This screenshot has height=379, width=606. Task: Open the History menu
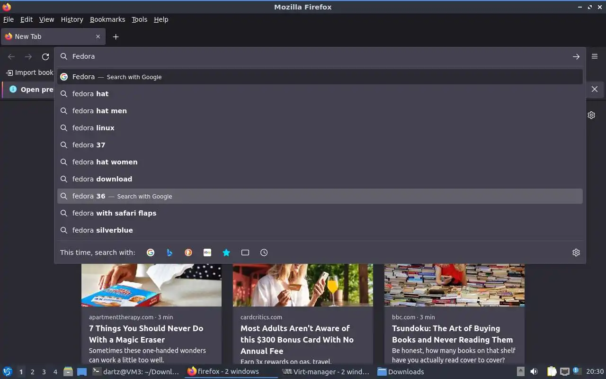[x=72, y=19]
